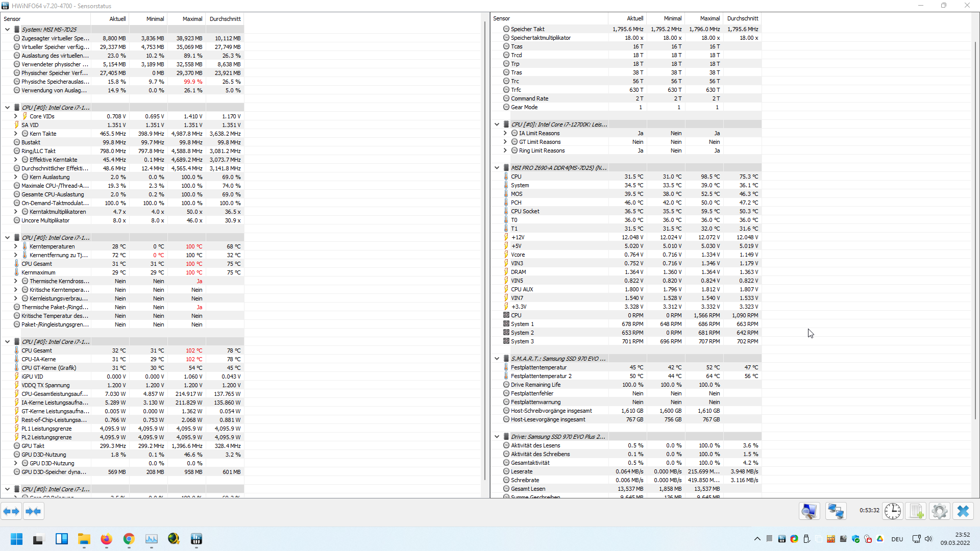Viewport: 980px width, 551px height.
Task: Reset min/max values with clock icon
Action: tap(893, 511)
